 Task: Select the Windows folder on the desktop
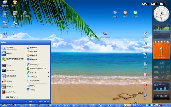click(x=135, y=14)
